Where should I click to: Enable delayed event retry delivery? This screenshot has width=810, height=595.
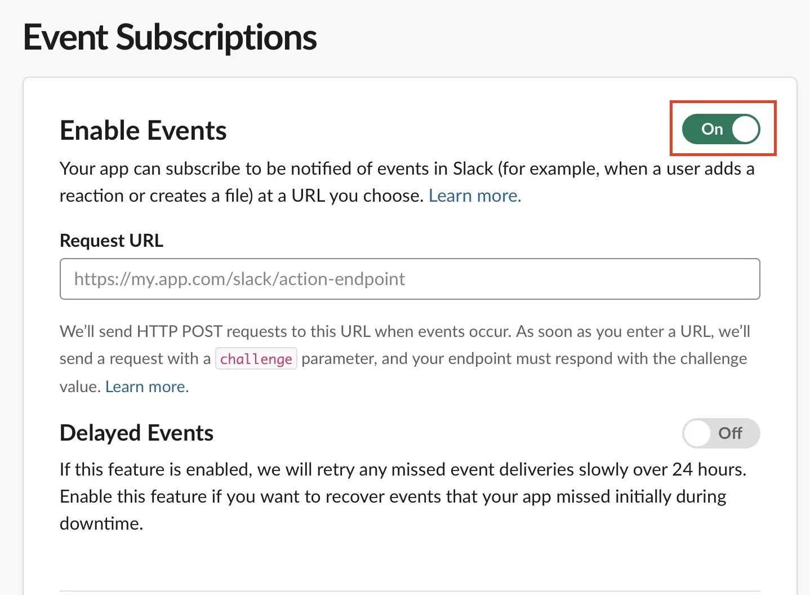[721, 433]
